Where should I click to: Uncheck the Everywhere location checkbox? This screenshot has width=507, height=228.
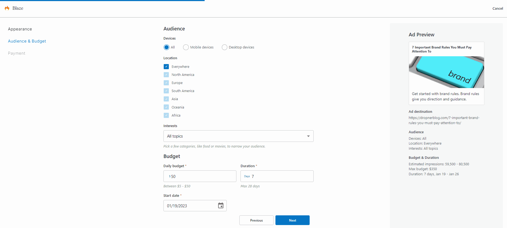point(166,67)
